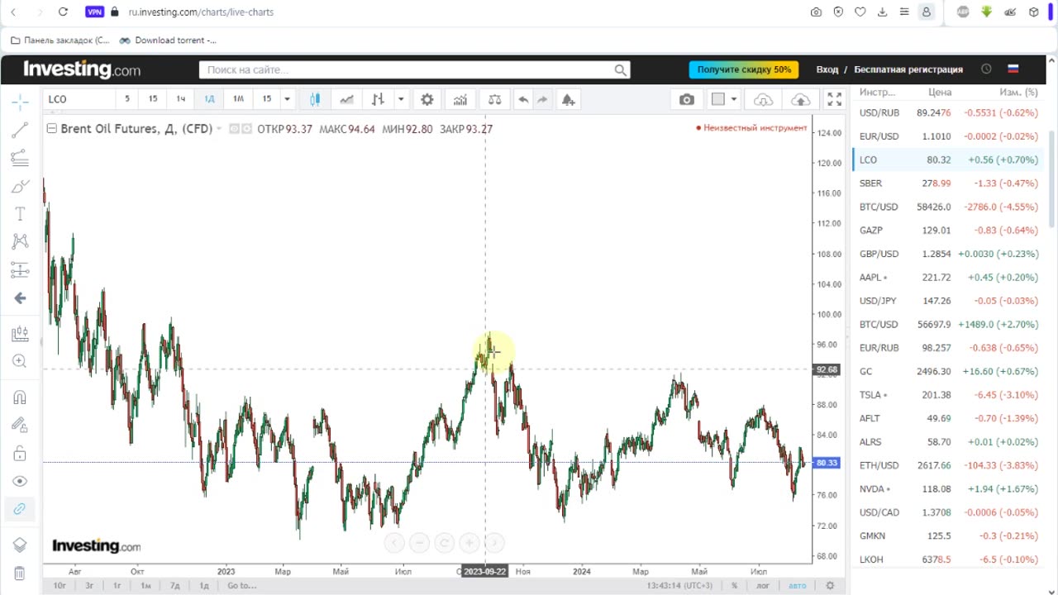Toggle лог logarithmic scale
The width and height of the screenshot is (1058, 595).
tap(763, 586)
